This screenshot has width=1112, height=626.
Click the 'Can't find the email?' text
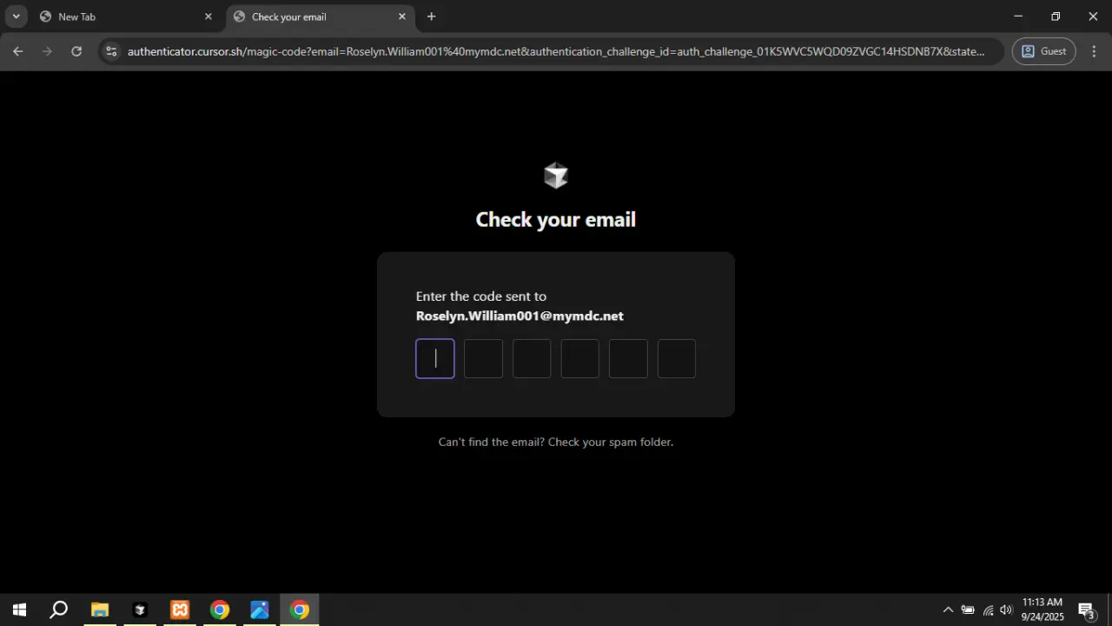(492, 442)
